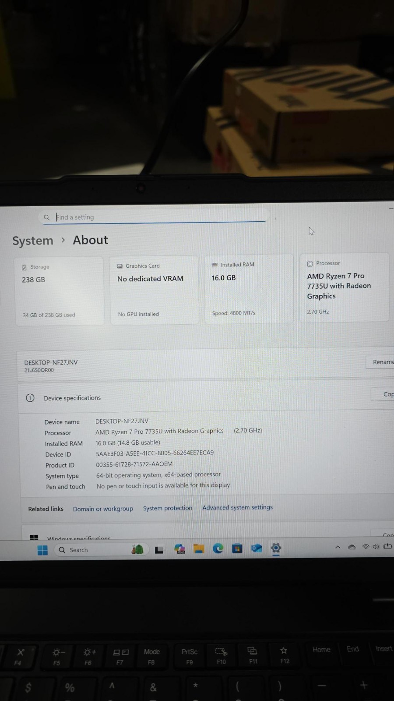Open the Processor AMD Ryzen card
This screenshot has width=394, height=701.
pos(344,287)
